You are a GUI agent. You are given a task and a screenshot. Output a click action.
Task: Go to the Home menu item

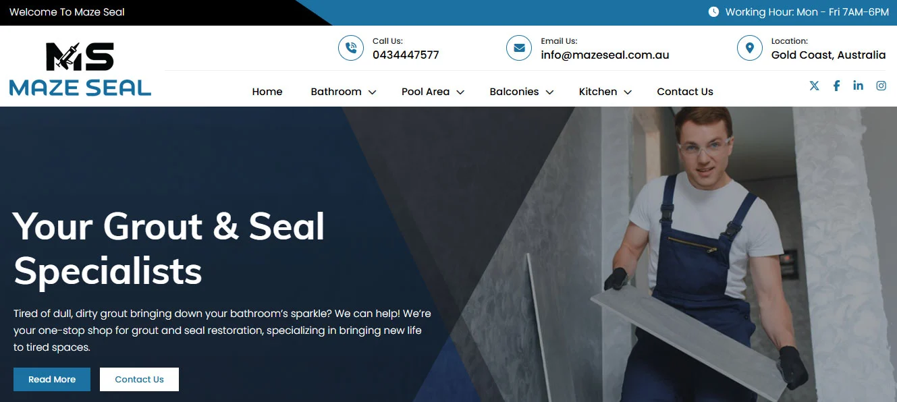click(267, 92)
